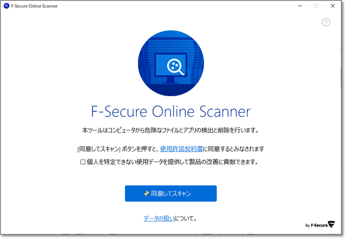The width and height of the screenshot is (345, 238).
Task: Click the window title text in title bar
Action: [34, 6]
